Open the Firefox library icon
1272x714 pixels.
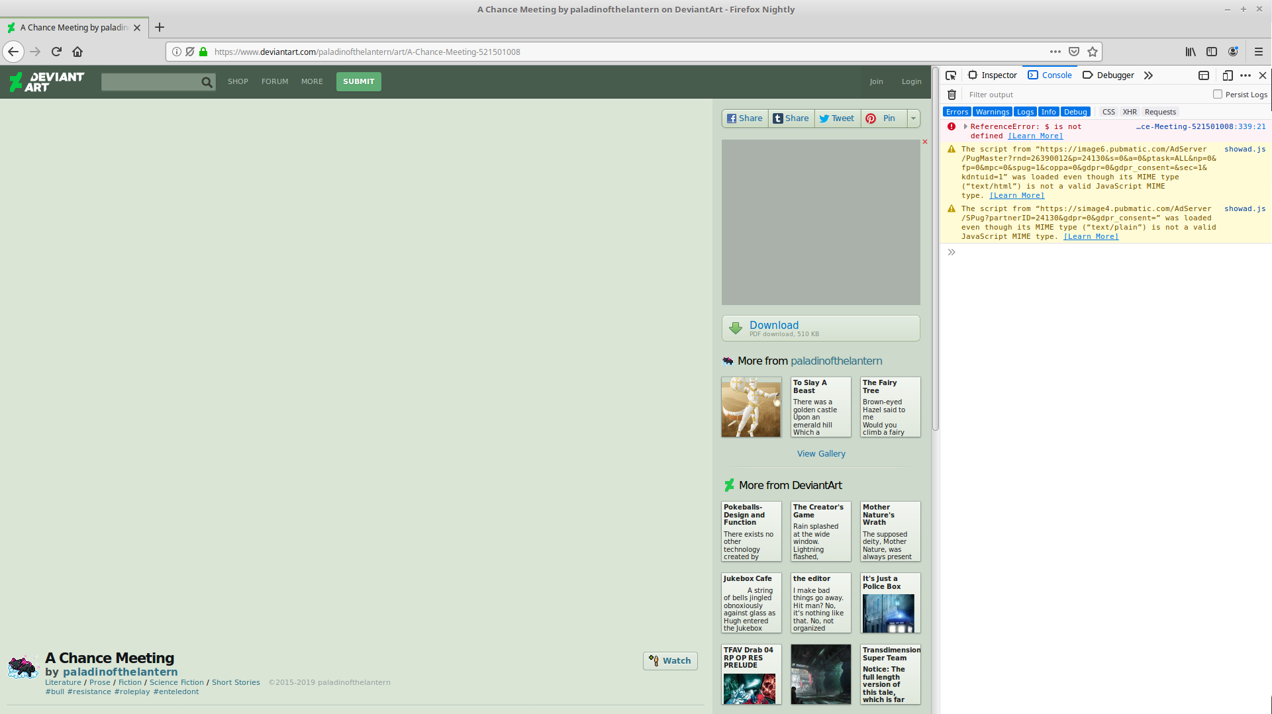[x=1190, y=52]
